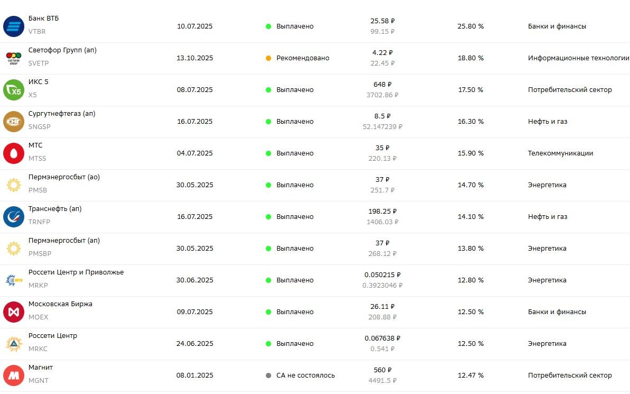630x394 pixels.
Task: Click the 25.80 % yield value
Action: (470, 26)
